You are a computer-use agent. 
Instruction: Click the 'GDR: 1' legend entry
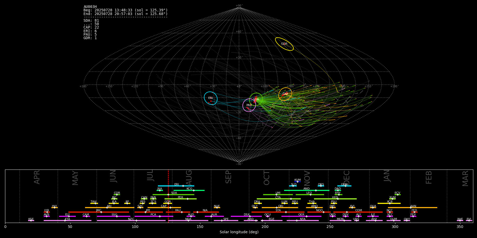coord(90,38)
